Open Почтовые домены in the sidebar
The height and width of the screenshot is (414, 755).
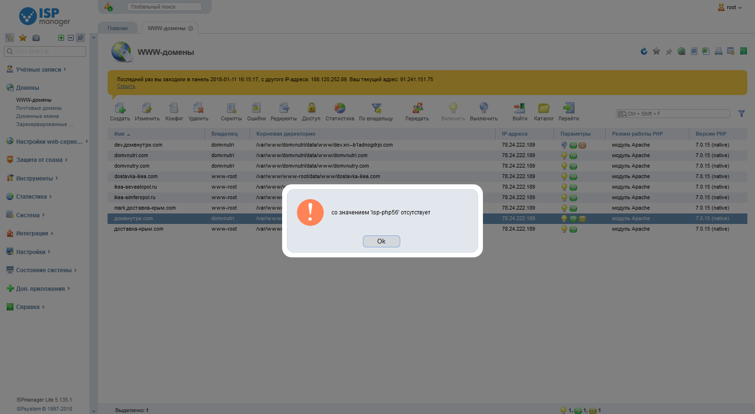pyautogui.click(x=39, y=108)
